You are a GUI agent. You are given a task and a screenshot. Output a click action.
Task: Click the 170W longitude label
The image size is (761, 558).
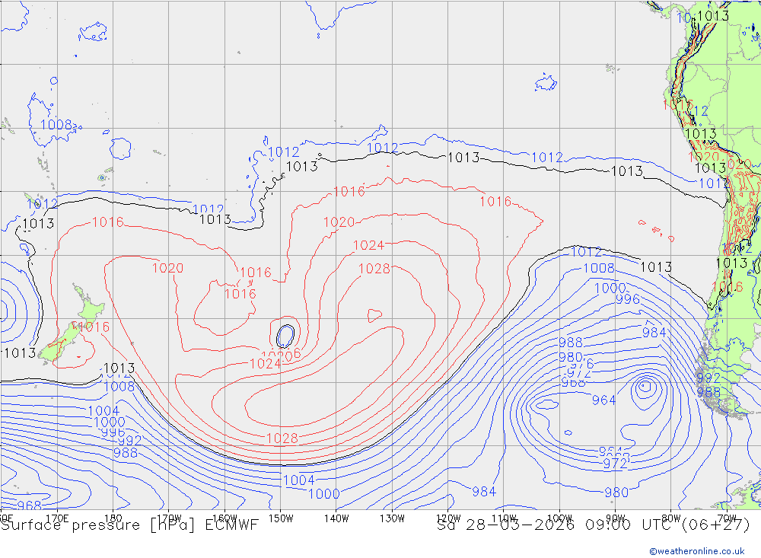tap(170, 518)
